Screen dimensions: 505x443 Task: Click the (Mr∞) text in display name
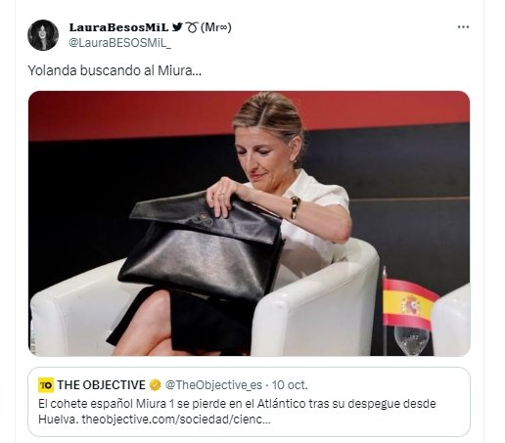point(216,27)
